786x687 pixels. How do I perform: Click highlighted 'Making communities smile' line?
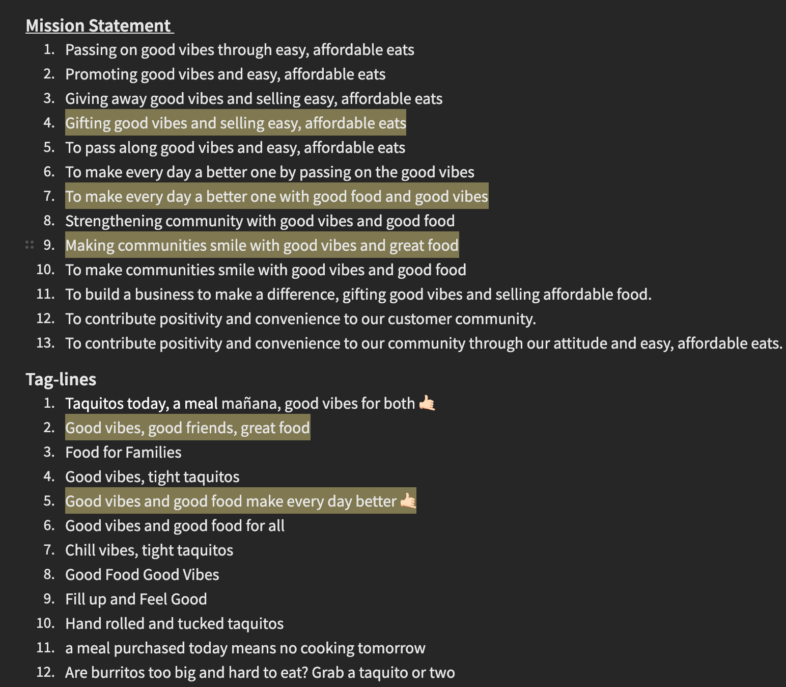coord(262,246)
